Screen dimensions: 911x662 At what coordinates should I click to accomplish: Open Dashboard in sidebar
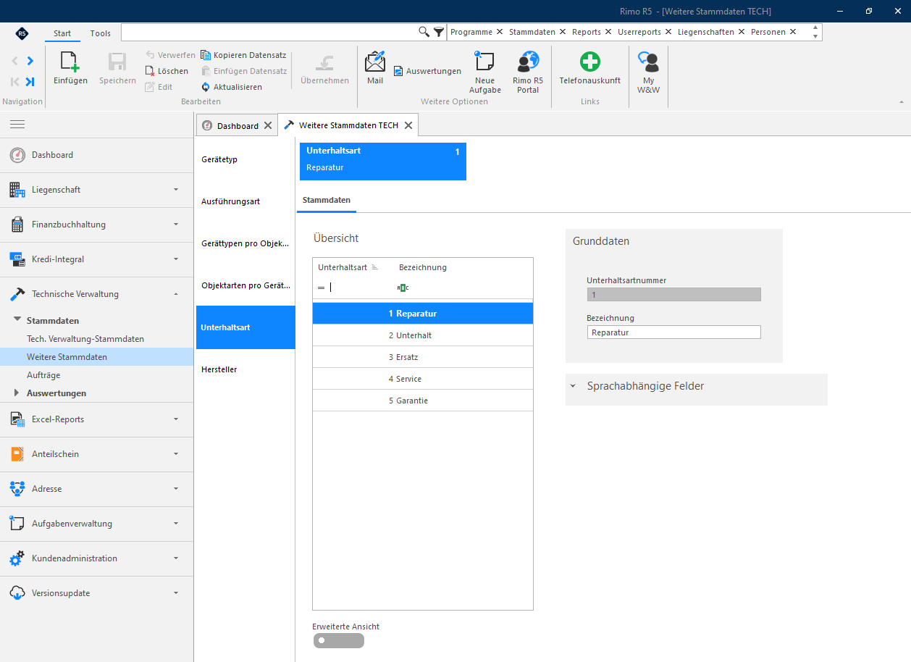point(96,155)
